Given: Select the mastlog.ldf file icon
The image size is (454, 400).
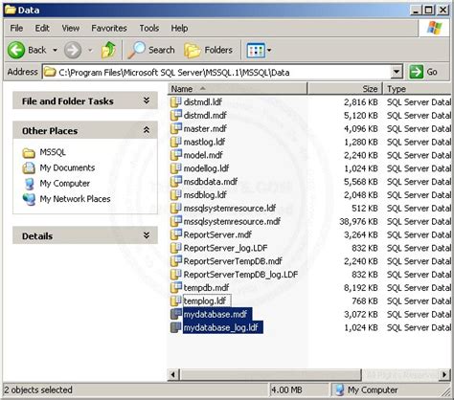Looking at the screenshot, I should (176, 142).
